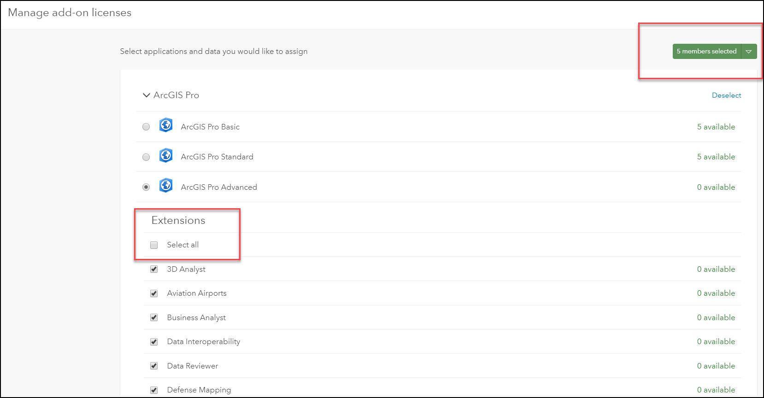Select the ArcGIS Pro Advanced radio button

[146, 187]
